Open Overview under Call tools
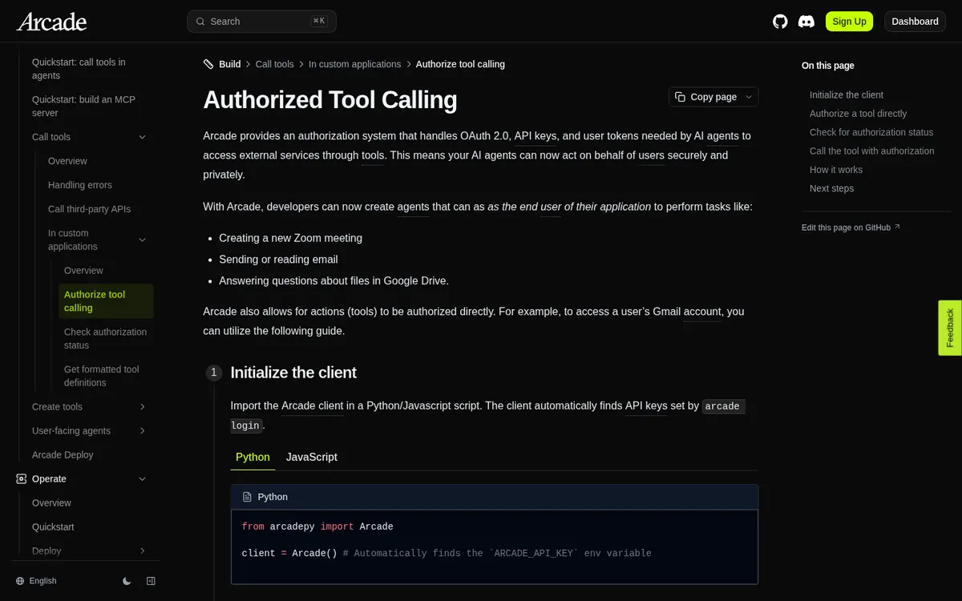962x601 pixels. click(67, 161)
